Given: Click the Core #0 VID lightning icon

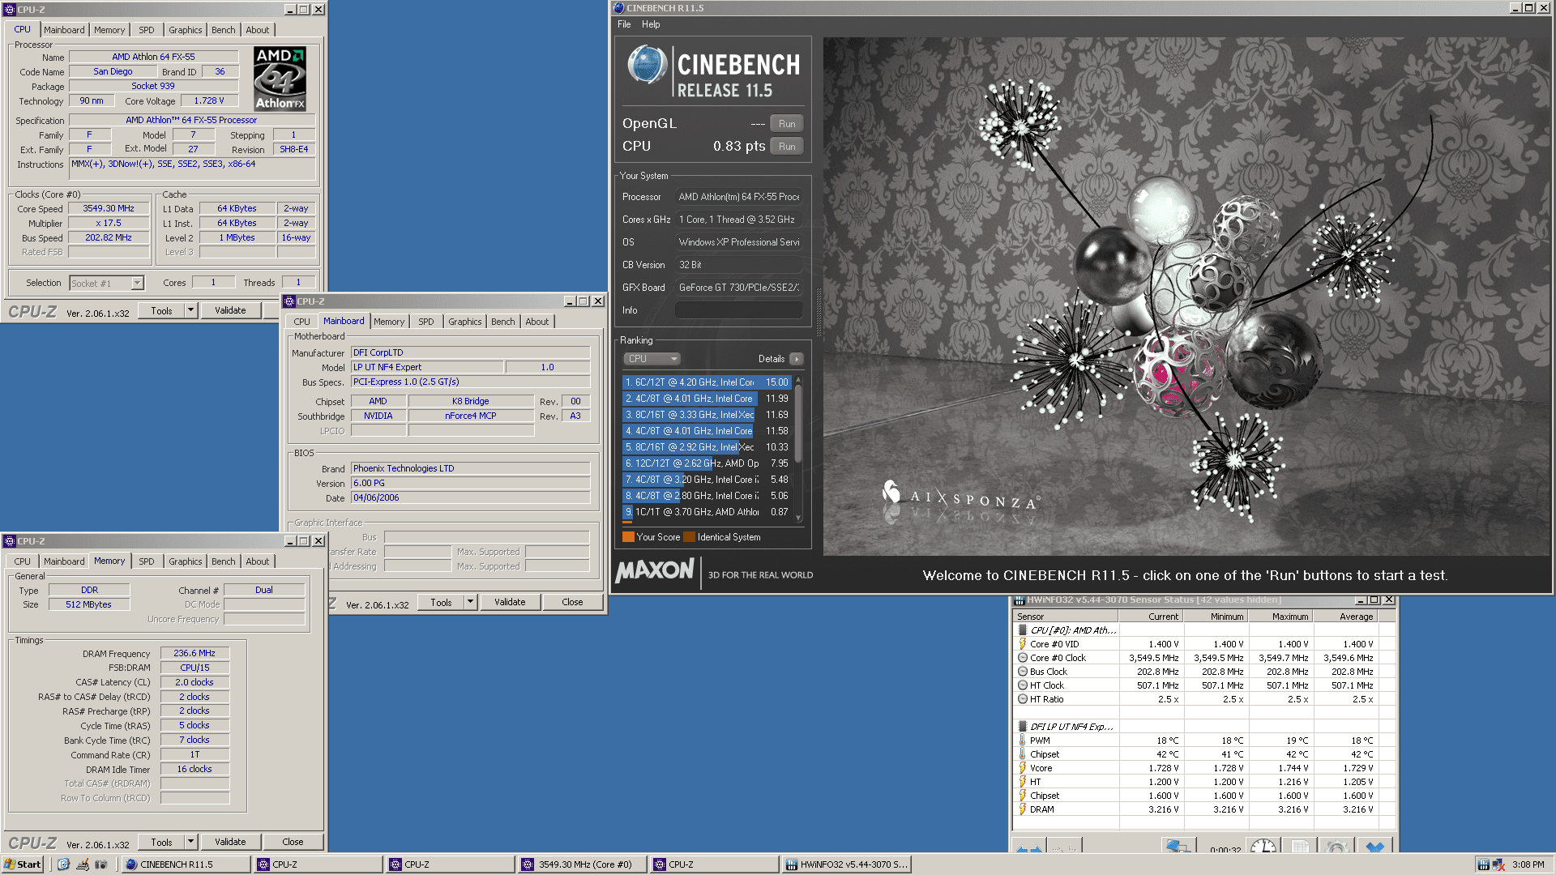Looking at the screenshot, I should [1023, 644].
